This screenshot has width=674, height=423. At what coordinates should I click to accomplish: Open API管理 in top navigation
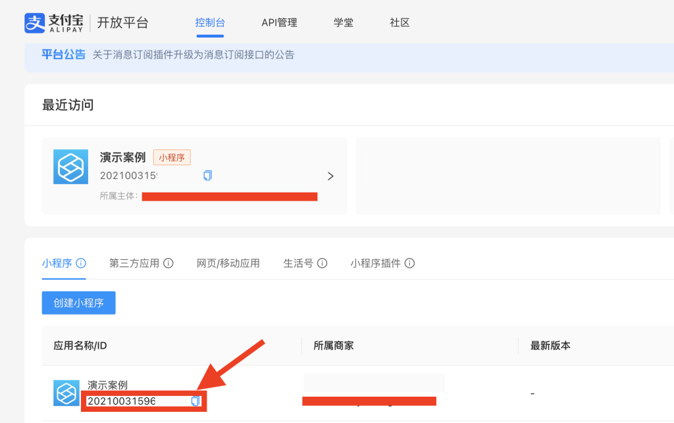pos(279,22)
